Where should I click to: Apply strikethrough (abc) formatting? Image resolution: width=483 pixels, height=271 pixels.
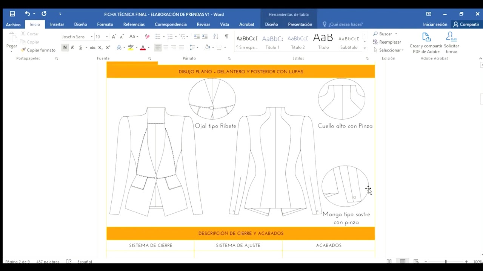pos(92,47)
